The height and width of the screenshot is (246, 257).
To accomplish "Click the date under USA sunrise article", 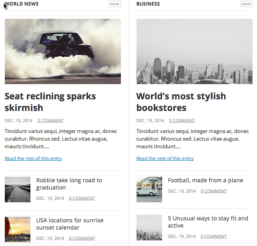I will coord(50,238).
